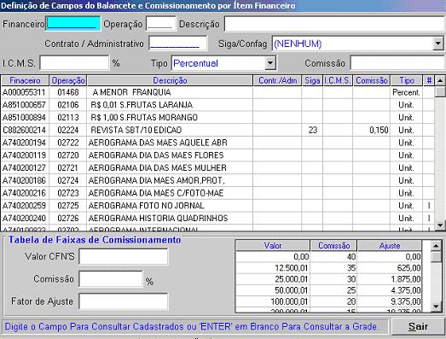Expand the Tipo Percentual combo box
Viewport: 446px width, 339px height.
click(x=270, y=63)
